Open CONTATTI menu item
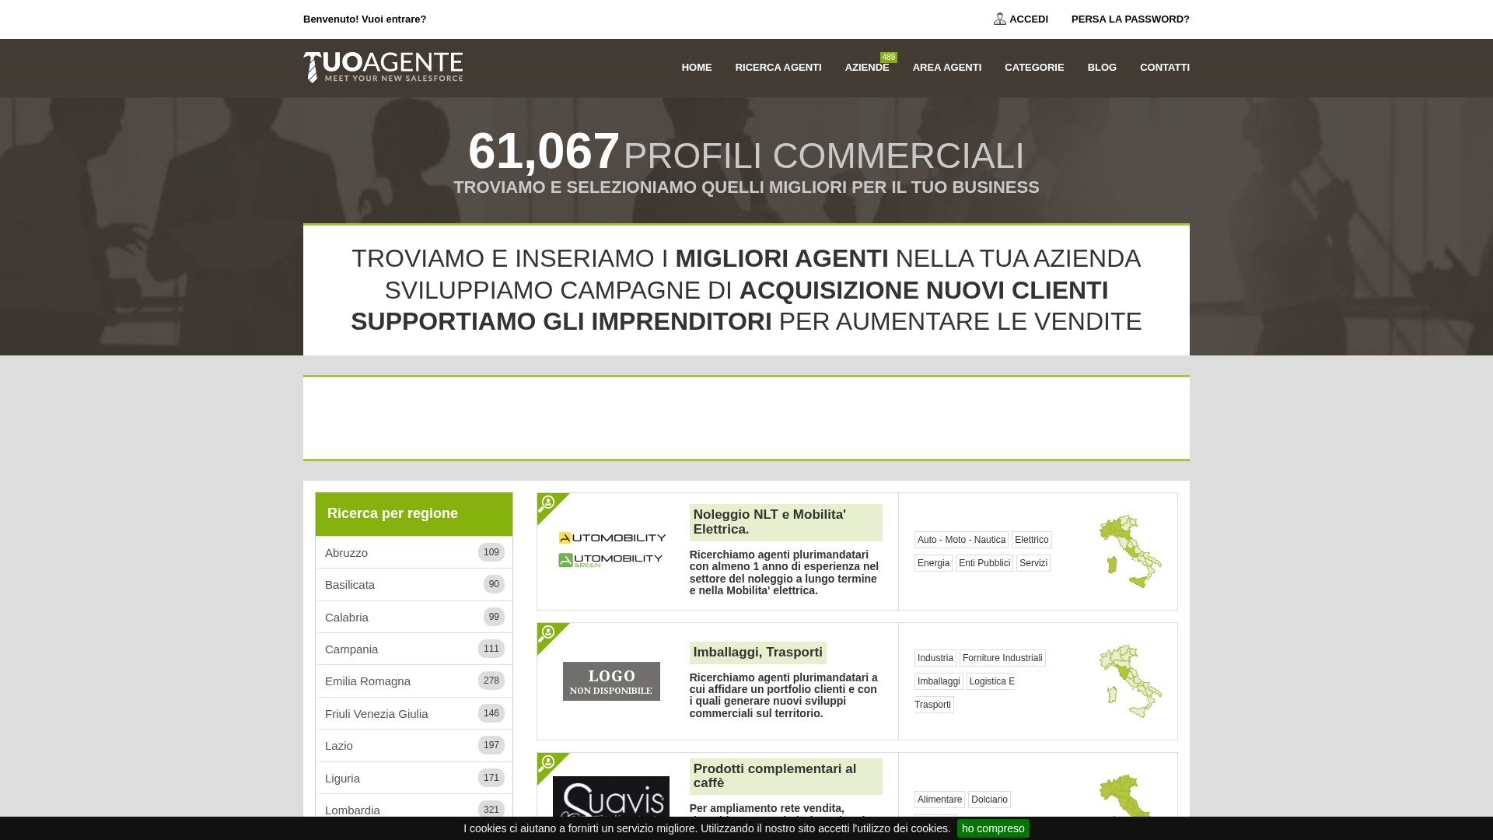Image resolution: width=1493 pixels, height=840 pixels. [x=1165, y=68]
